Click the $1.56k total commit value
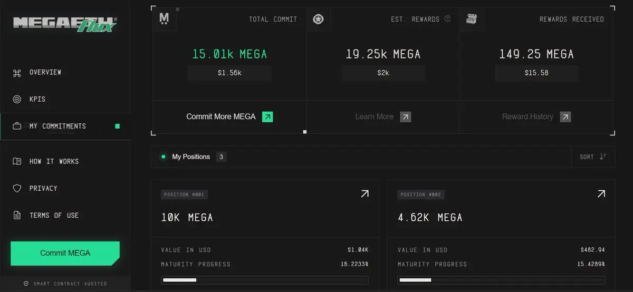This screenshot has height=292, width=633. 229,73
